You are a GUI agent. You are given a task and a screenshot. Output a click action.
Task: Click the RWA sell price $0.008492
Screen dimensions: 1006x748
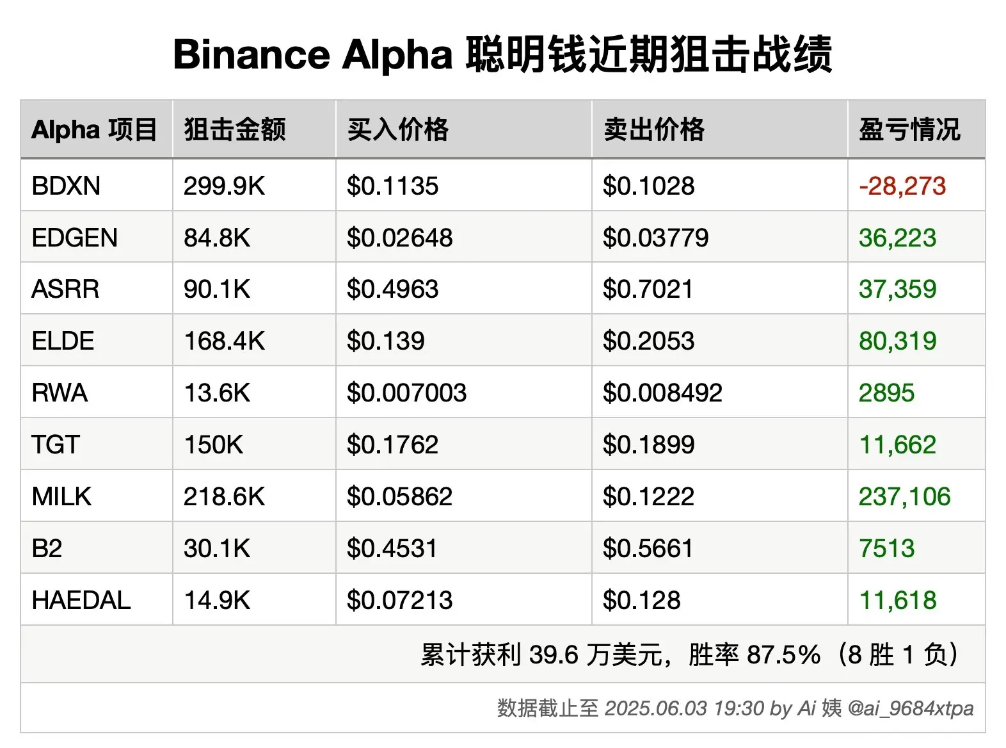pyautogui.click(x=662, y=393)
